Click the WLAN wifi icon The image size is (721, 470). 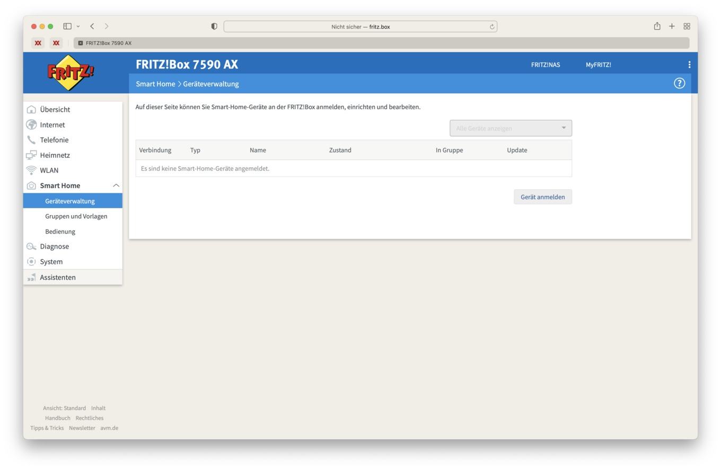point(31,171)
